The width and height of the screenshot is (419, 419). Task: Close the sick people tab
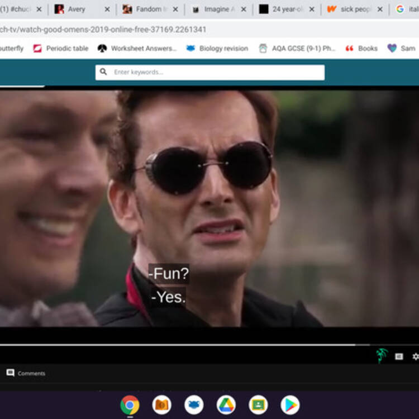[x=380, y=9]
